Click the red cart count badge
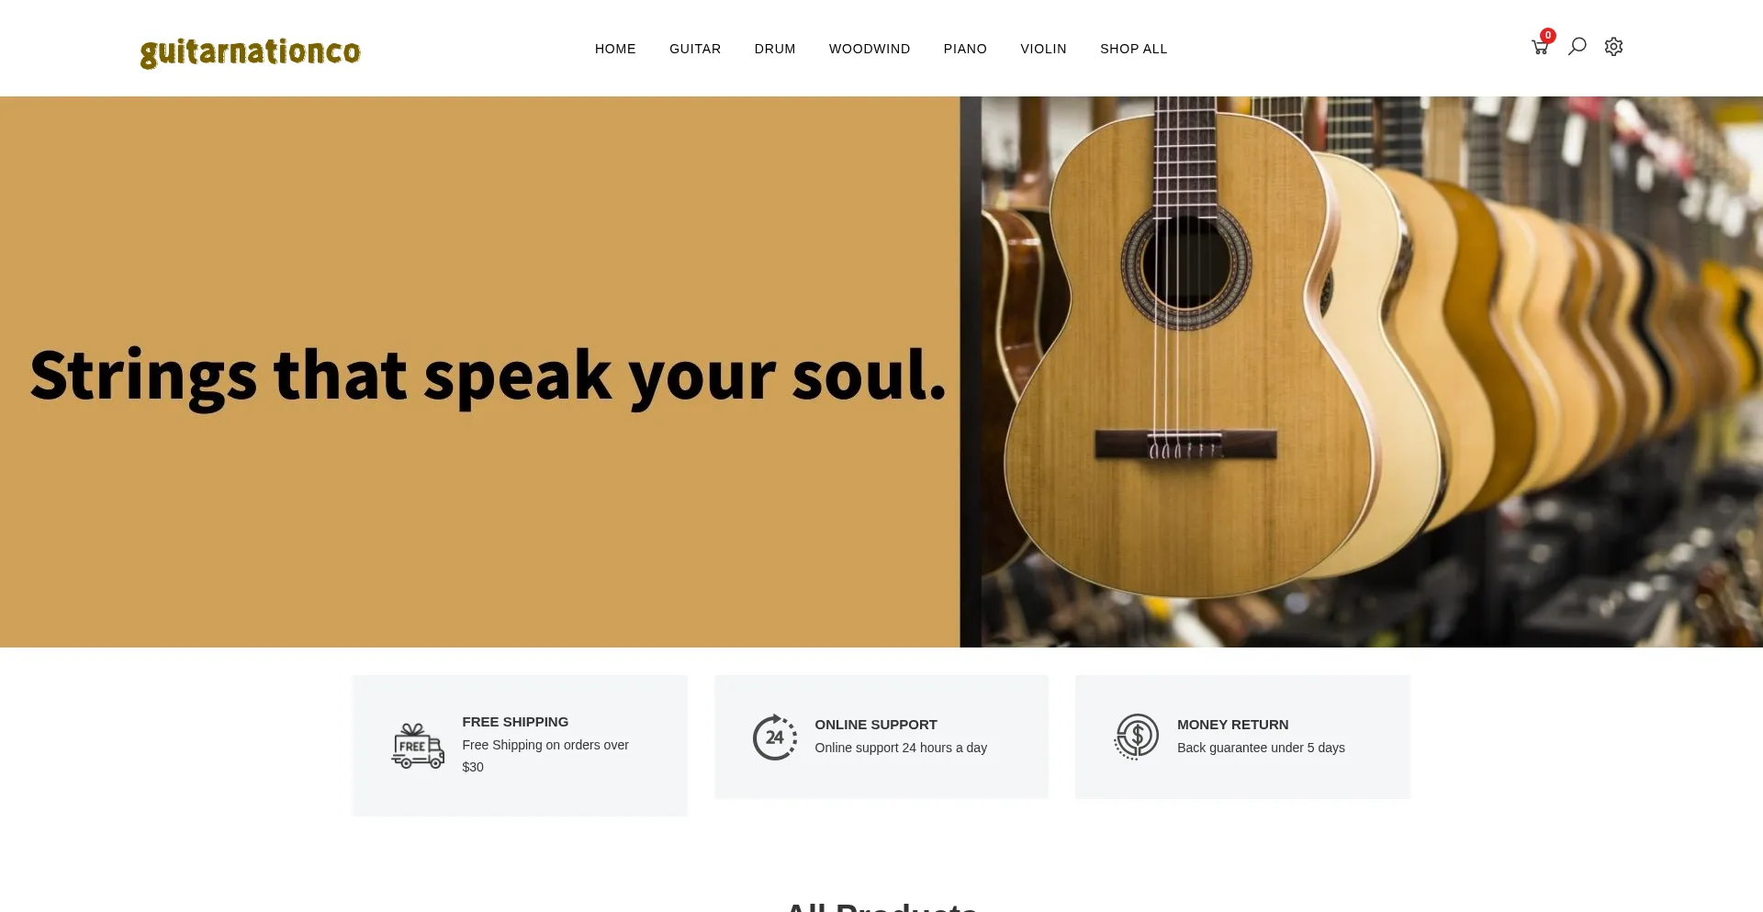The height and width of the screenshot is (912, 1763). pyautogui.click(x=1548, y=36)
